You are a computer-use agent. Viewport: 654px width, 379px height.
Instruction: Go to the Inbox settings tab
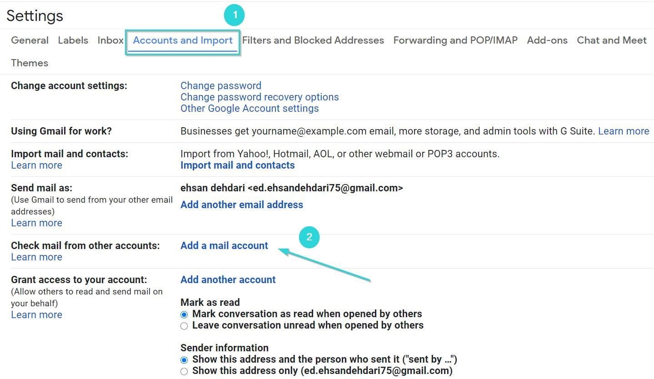(x=110, y=40)
